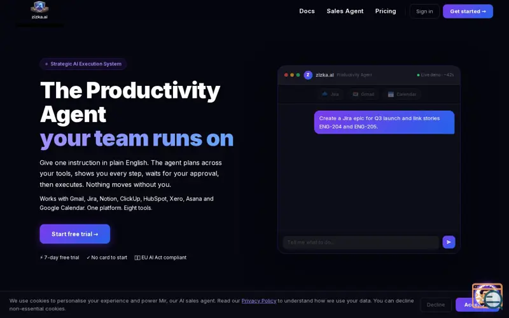Open the Docs page

point(307,11)
